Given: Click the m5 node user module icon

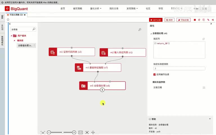Looking at the screenshot, I should click(x=83, y=86).
